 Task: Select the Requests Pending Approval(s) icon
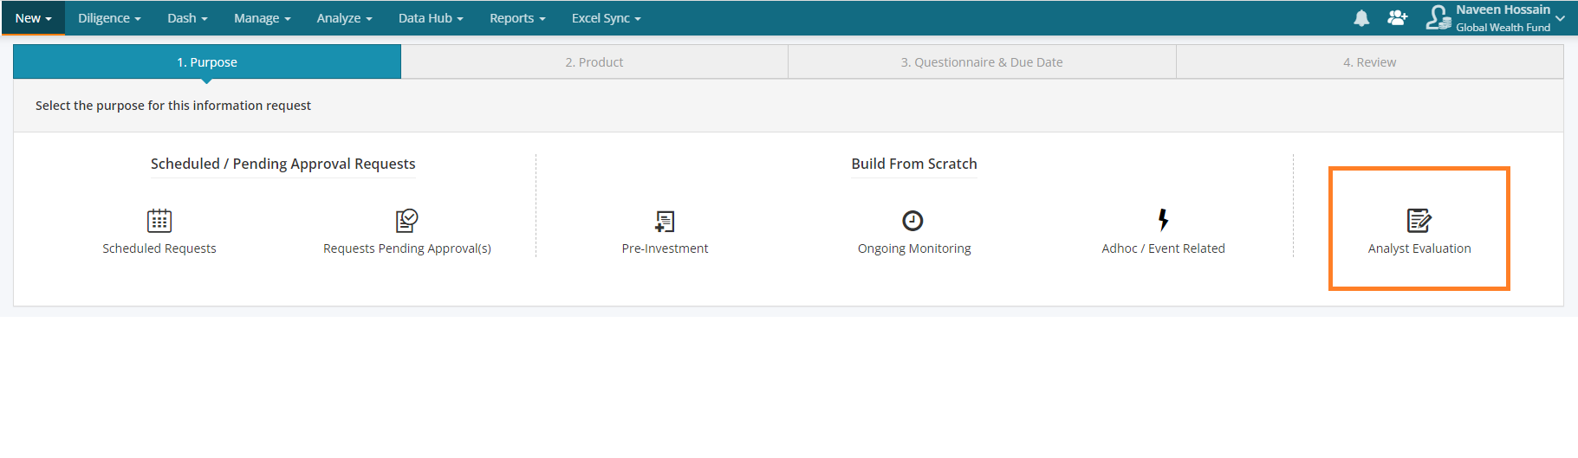[407, 221]
